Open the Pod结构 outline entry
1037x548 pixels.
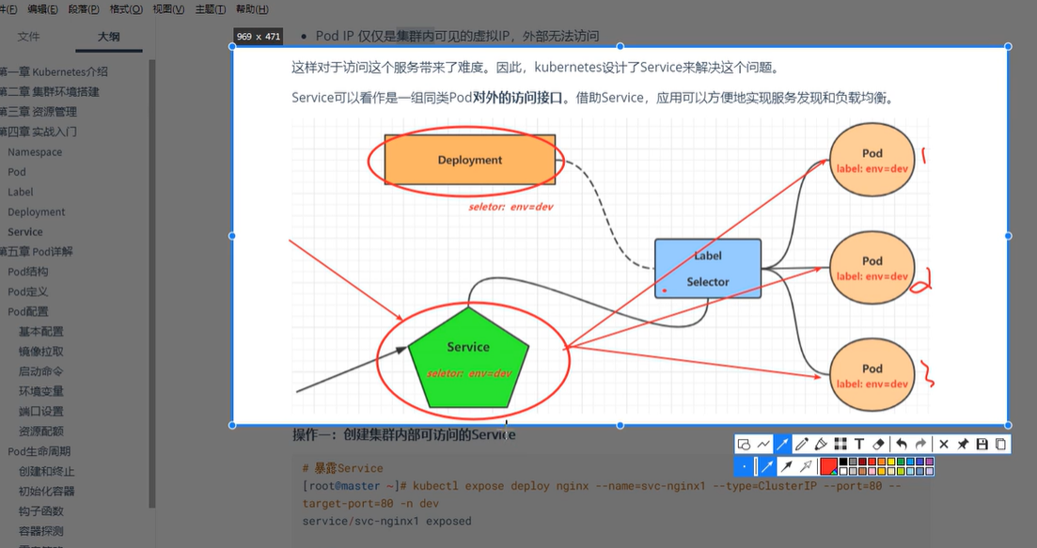click(x=28, y=272)
